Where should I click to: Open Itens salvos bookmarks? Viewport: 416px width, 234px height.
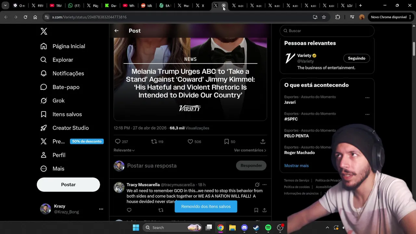coord(61,114)
